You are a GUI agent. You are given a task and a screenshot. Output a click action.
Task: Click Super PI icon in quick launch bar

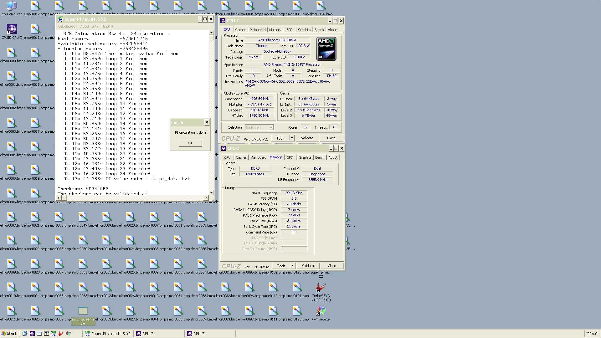[54, 334]
